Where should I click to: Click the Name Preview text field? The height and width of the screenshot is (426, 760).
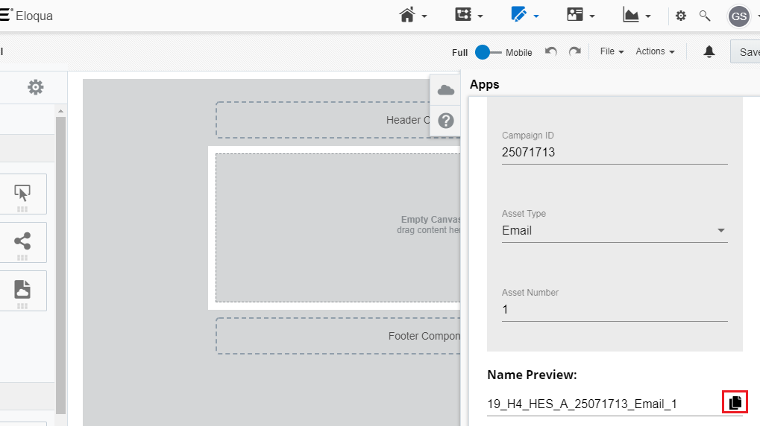(x=603, y=404)
